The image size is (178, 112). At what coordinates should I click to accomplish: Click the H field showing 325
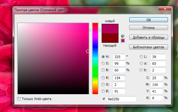[x=119, y=57]
